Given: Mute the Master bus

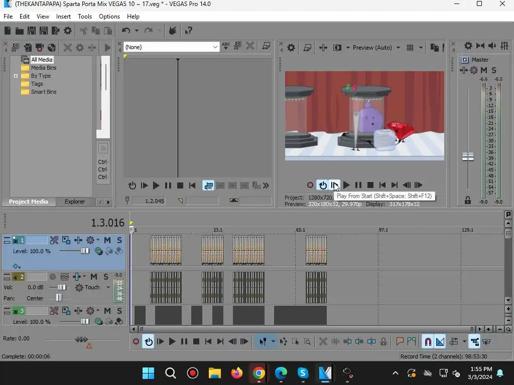Looking at the screenshot, I should pyautogui.click(x=484, y=70).
